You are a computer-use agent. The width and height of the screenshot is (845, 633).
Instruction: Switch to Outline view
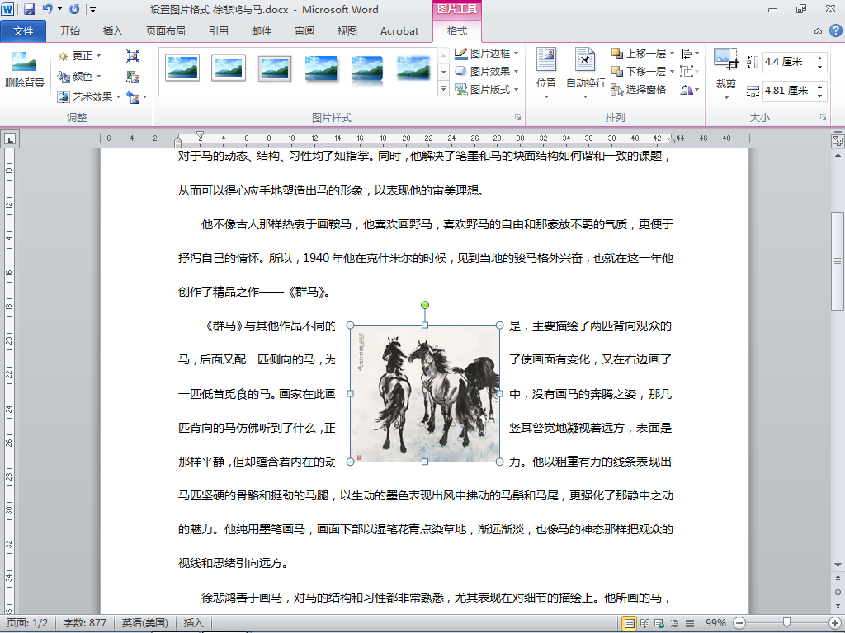pos(674,623)
